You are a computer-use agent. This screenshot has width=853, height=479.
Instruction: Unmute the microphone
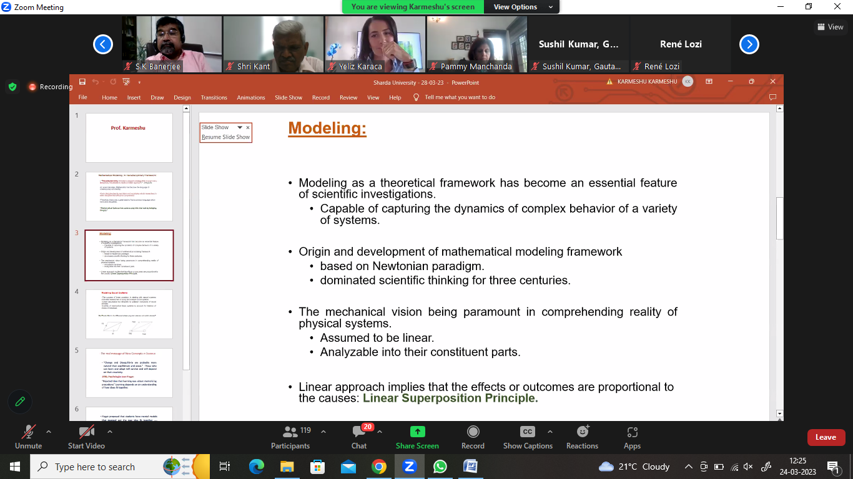point(29,432)
